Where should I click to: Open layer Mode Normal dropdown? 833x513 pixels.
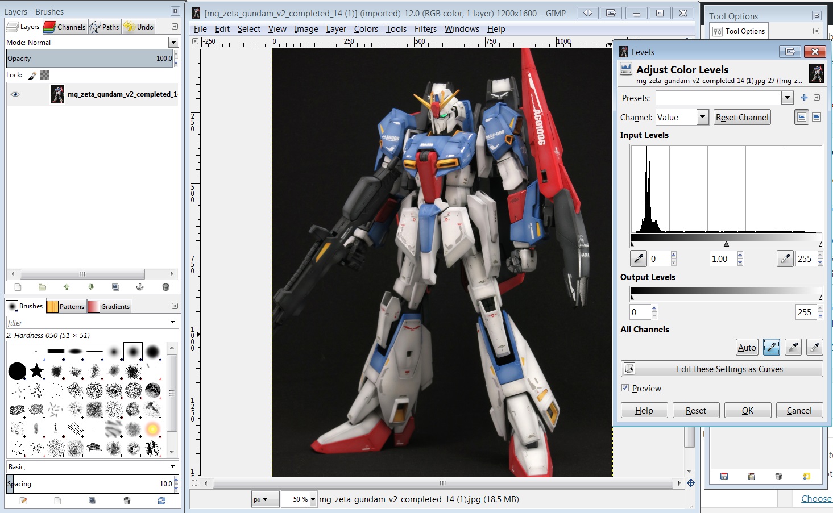(x=173, y=42)
